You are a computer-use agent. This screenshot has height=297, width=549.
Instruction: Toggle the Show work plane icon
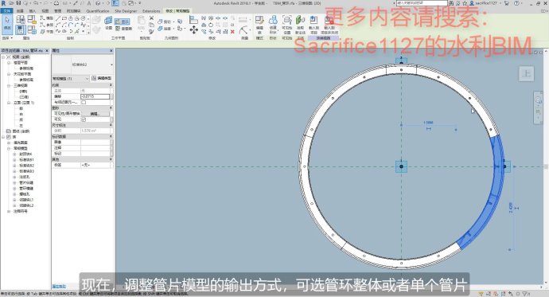tap(122, 21)
